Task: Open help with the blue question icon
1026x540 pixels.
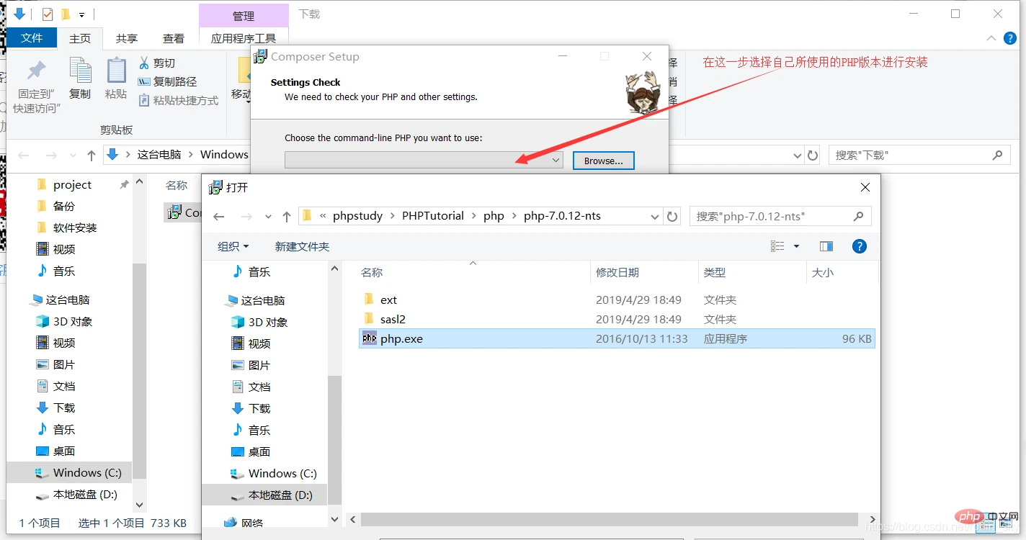Action: pyautogui.click(x=859, y=246)
